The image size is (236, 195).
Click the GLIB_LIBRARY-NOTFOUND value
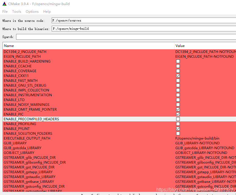[198, 143]
